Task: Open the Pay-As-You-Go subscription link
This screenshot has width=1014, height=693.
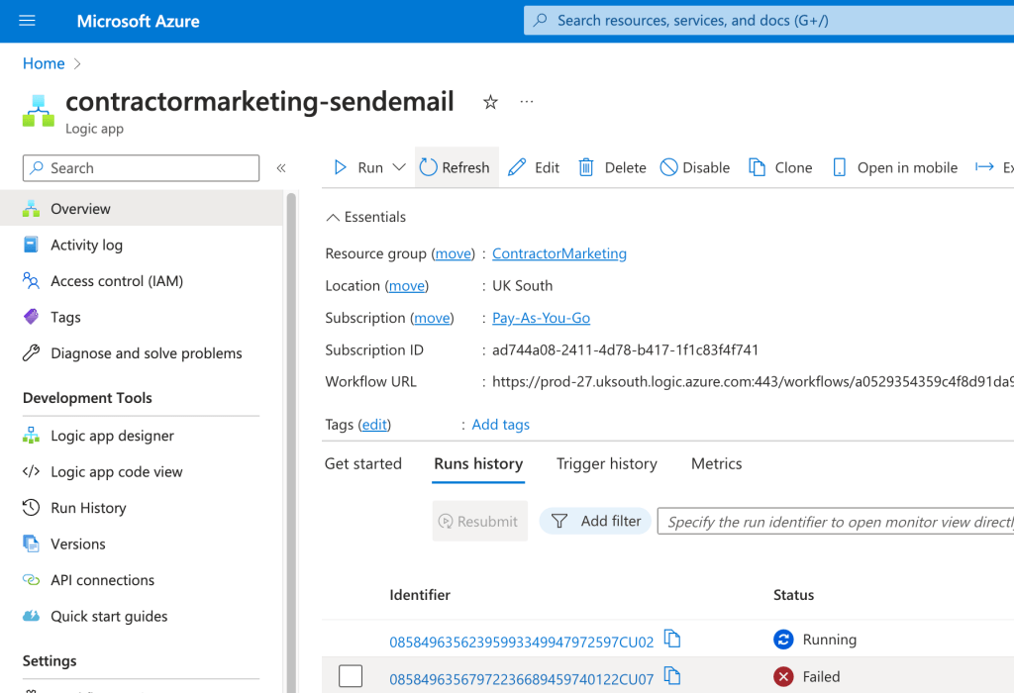Action: 542,318
